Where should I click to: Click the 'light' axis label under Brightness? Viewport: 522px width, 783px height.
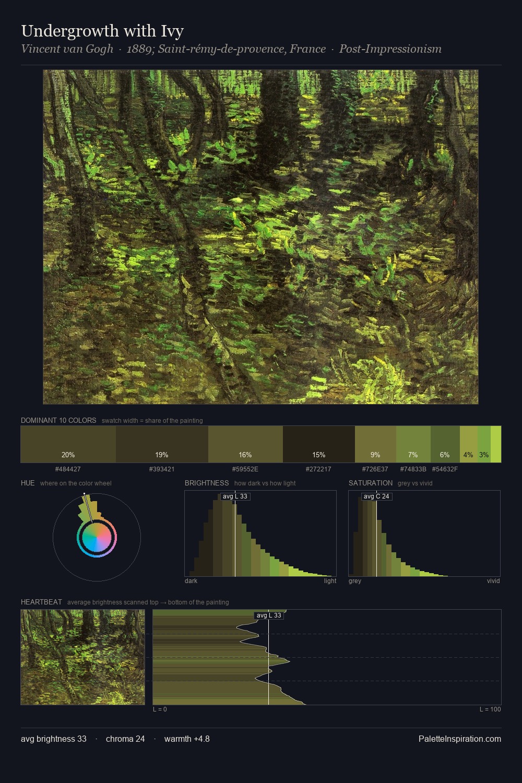coord(330,581)
